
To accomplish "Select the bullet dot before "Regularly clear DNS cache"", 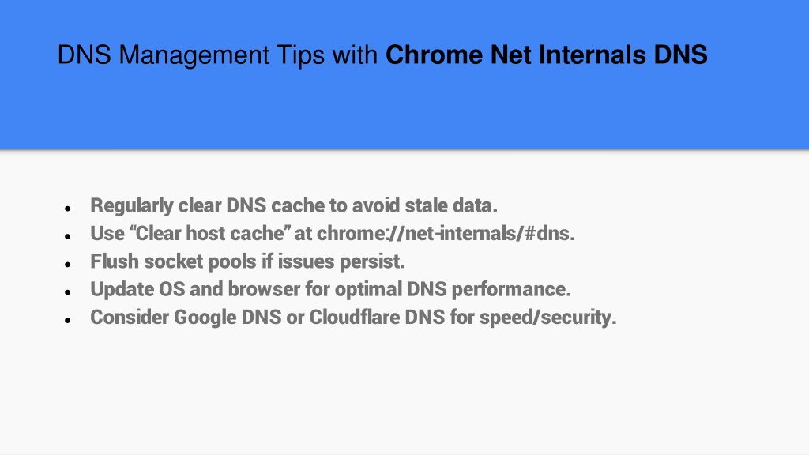I will [68, 209].
